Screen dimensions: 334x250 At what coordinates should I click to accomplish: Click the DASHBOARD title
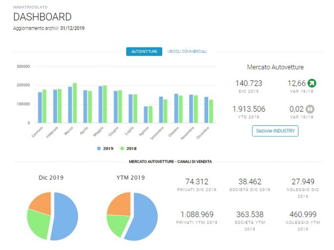(42, 17)
